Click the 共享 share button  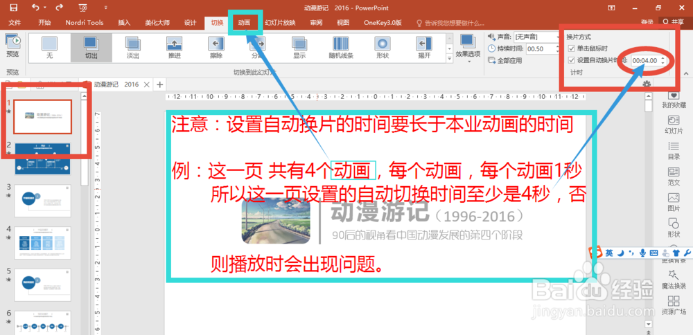pyautogui.click(x=674, y=22)
